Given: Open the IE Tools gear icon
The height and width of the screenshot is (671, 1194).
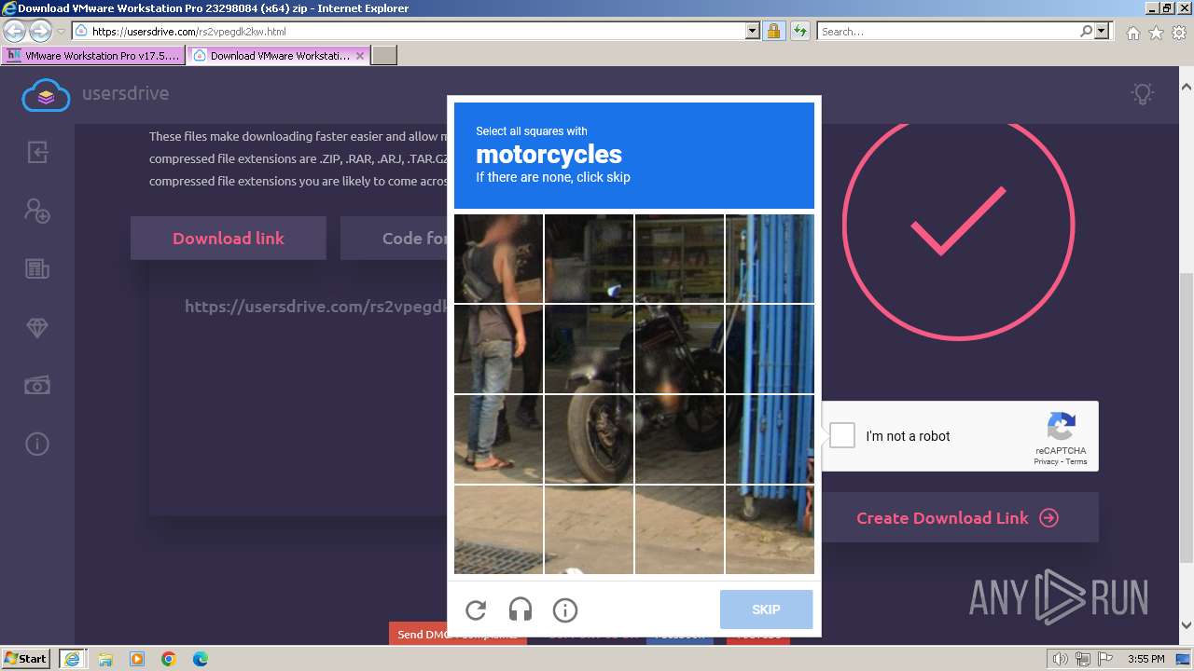Looking at the screenshot, I should pos(1179,33).
